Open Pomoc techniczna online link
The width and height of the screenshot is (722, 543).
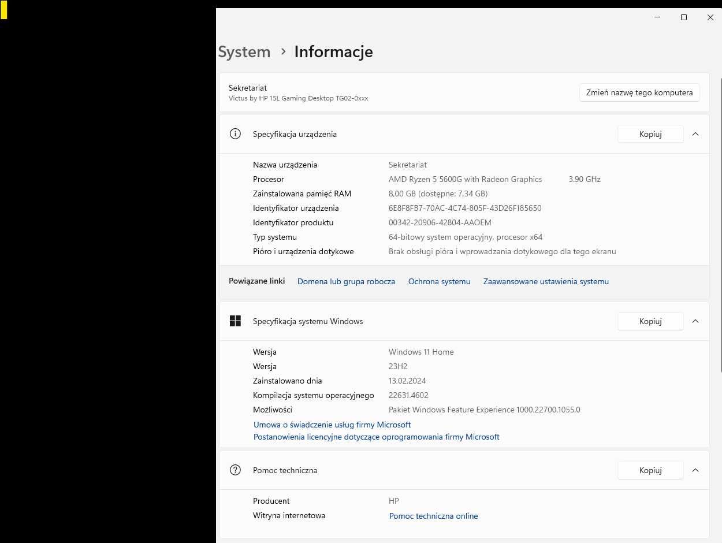pyautogui.click(x=433, y=516)
